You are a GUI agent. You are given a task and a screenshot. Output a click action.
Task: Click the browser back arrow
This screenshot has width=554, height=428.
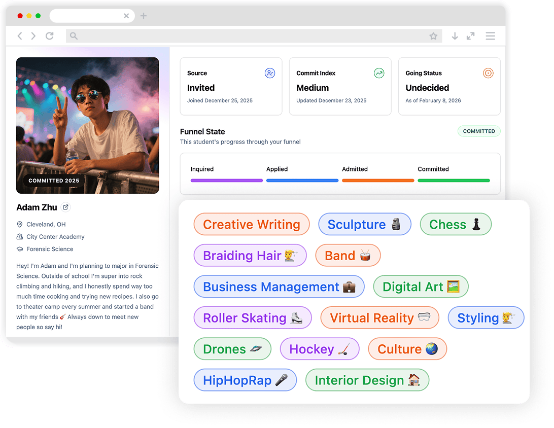coord(20,35)
